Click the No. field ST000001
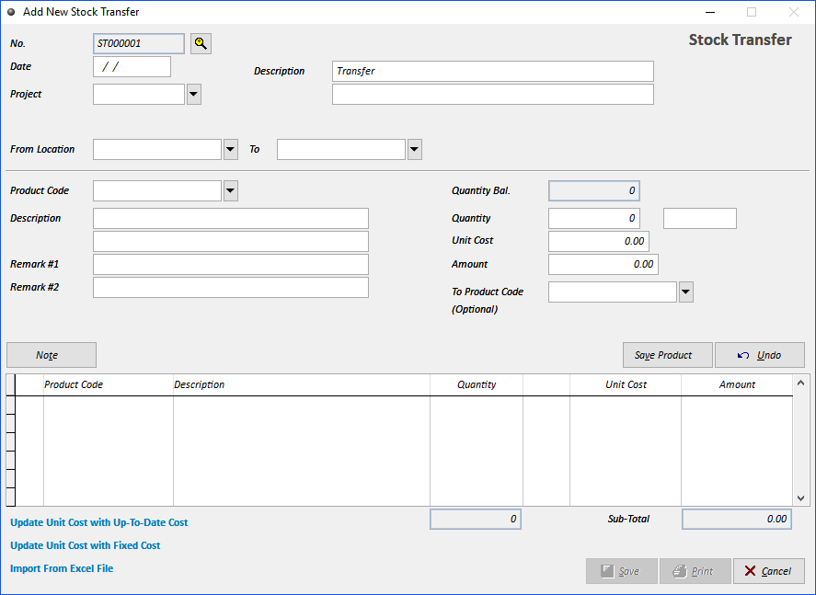The width and height of the screenshot is (816, 595). [x=139, y=44]
